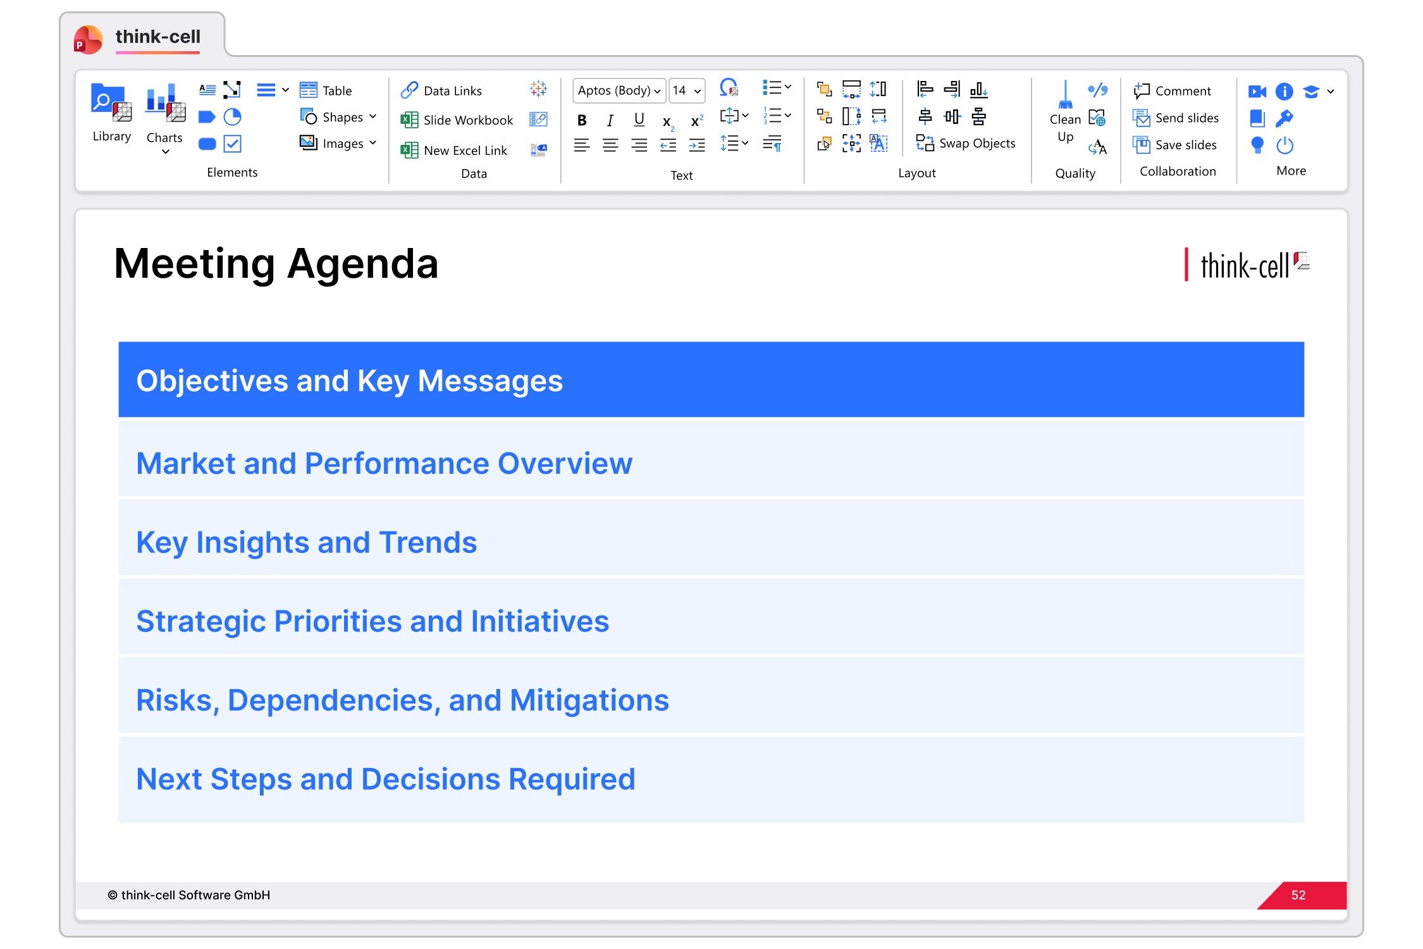Insert the pentagon arrow shape
The width and height of the screenshot is (1423, 949).
(207, 117)
